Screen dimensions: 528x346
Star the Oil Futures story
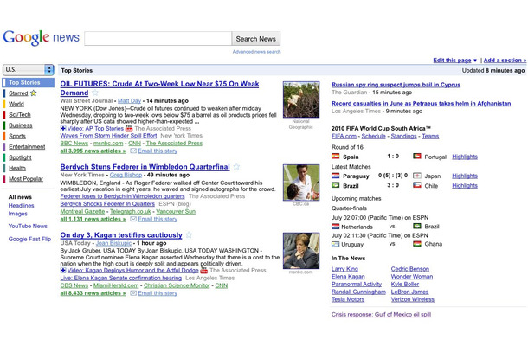point(95,93)
